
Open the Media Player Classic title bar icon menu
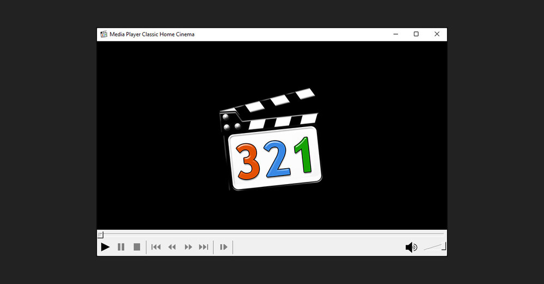[x=103, y=34]
